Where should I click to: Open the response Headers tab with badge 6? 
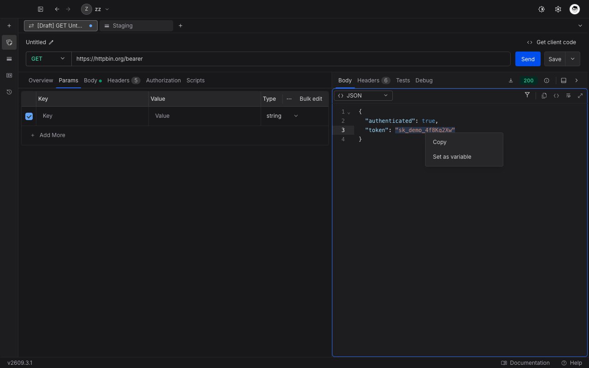(373, 80)
